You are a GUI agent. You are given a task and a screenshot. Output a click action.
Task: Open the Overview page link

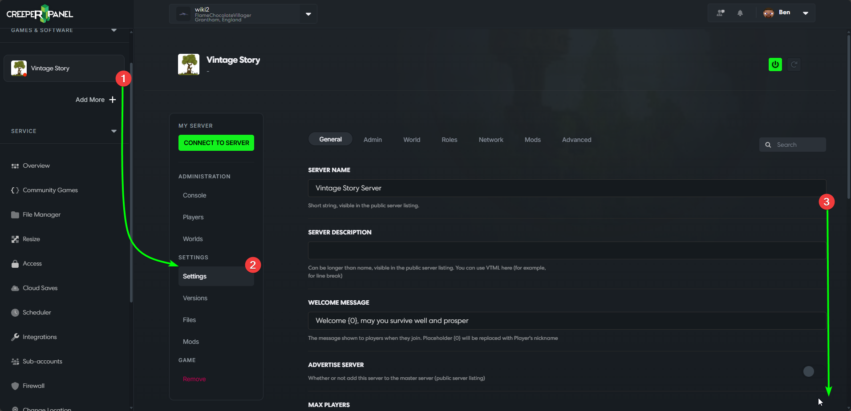pos(36,166)
